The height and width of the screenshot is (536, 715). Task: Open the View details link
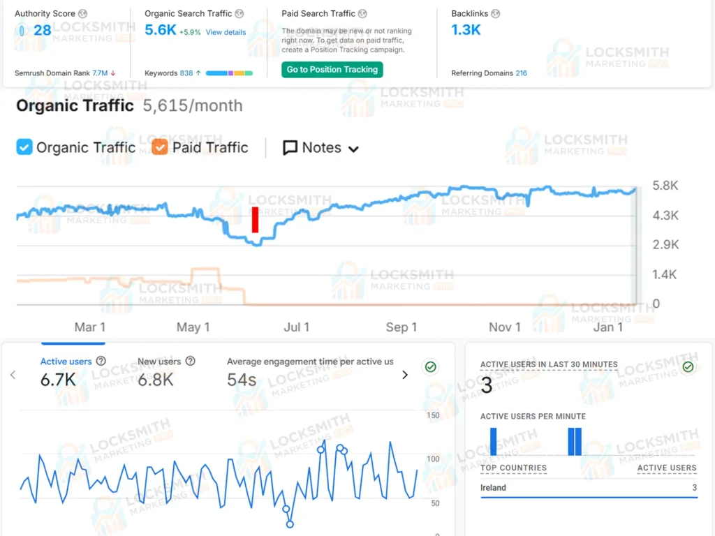point(226,32)
